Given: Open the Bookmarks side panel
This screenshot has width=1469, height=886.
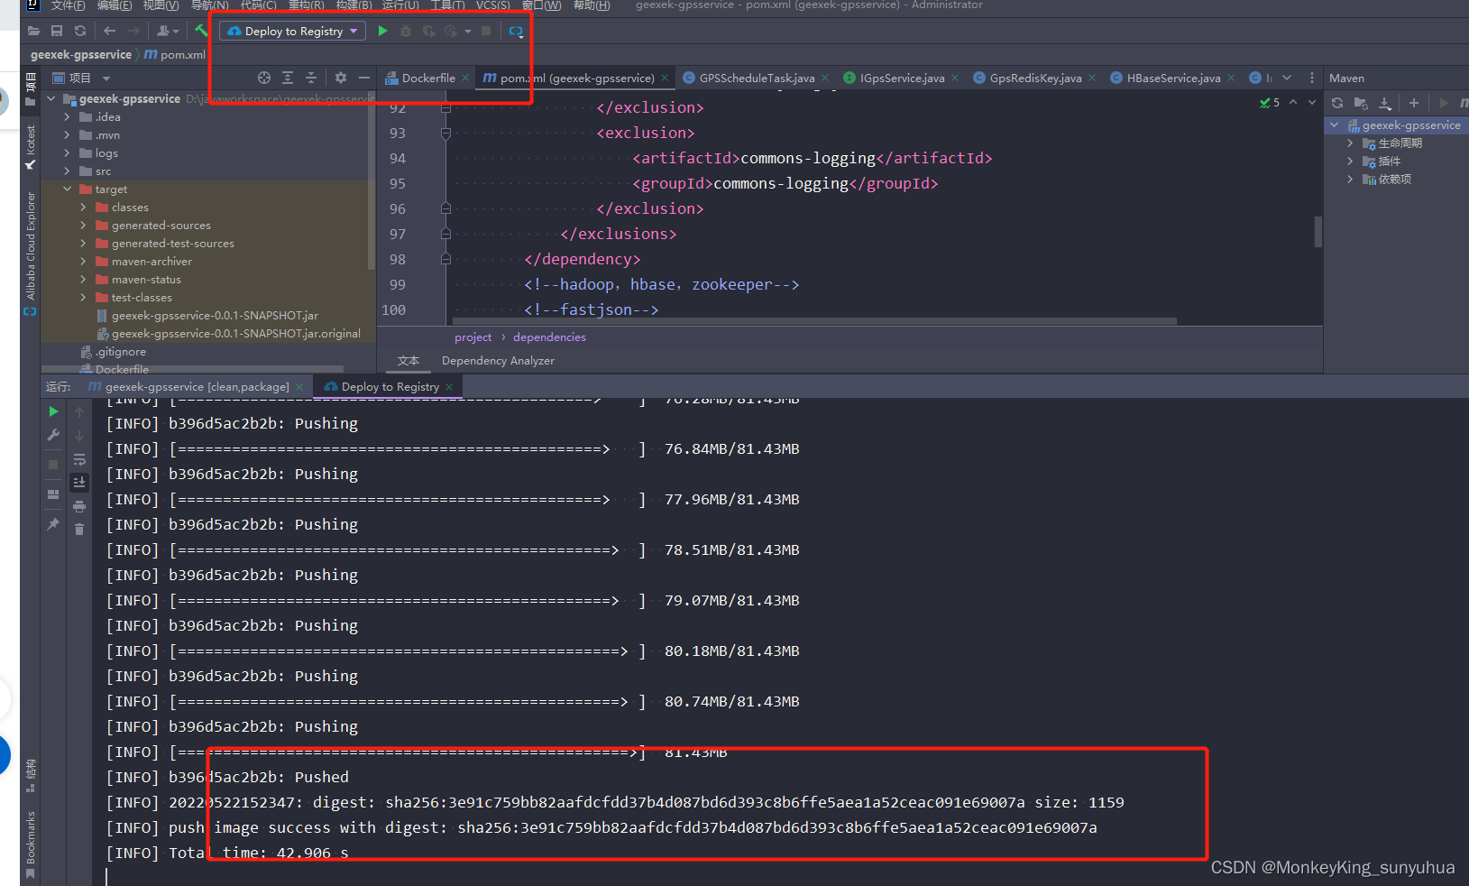Looking at the screenshot, I should click(x=30, y=844).
